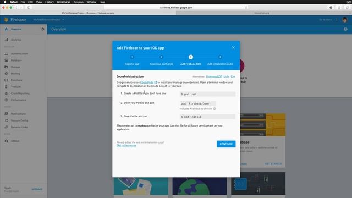
Task: Open the project selector dropdown
Action: [x=49, y=20]
